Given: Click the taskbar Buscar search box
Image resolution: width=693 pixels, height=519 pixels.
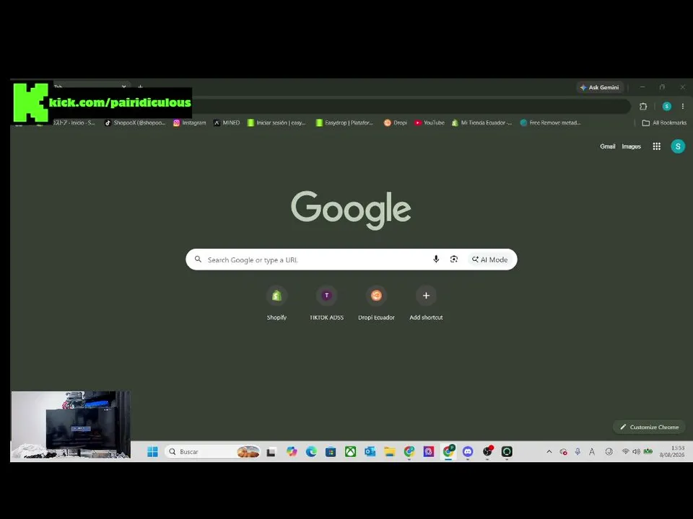Looking at the screenshot, I should point(212,451).
